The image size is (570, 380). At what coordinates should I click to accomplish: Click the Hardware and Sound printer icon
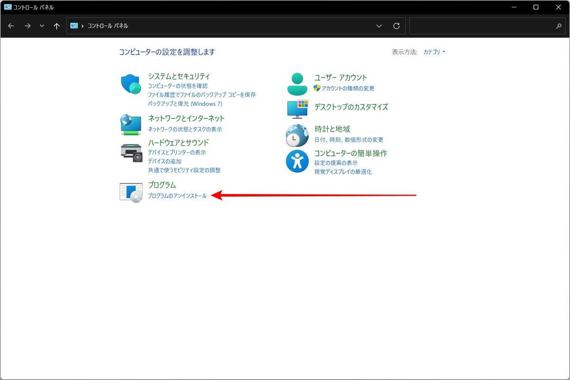[131, 152]
